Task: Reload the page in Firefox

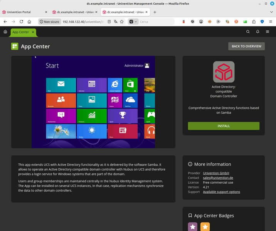Action: (x=21, y=22)
